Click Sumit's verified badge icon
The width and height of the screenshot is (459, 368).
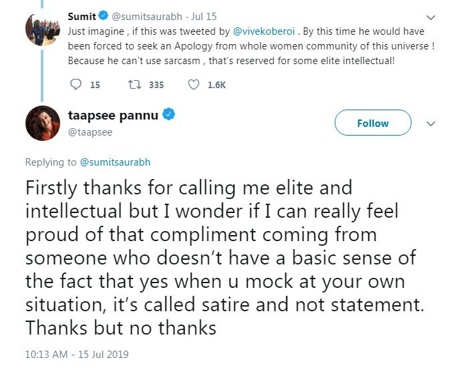tap(105, 16)
